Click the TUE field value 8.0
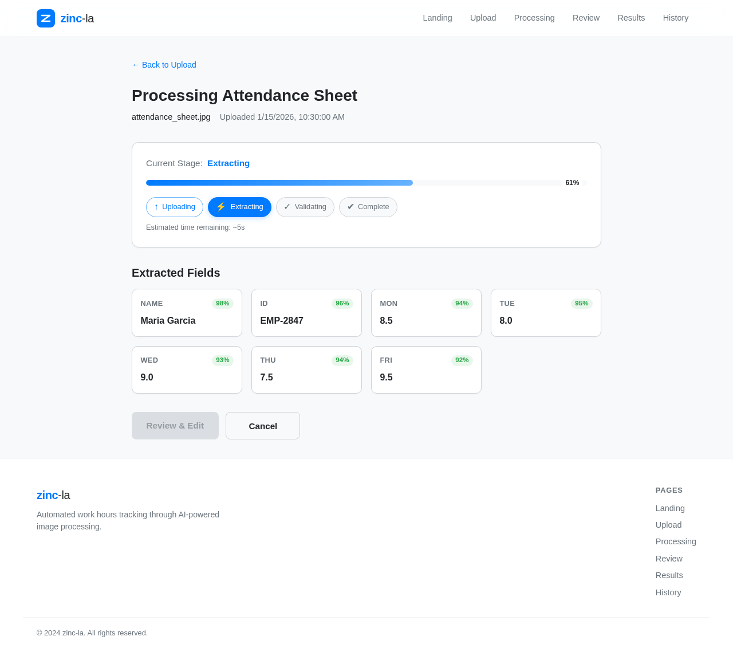This screenshot has height=648, width=733. 506,321
